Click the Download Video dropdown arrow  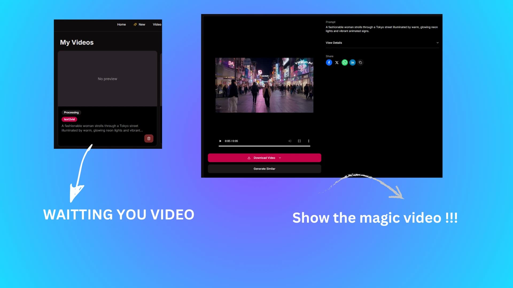coord(280,158)
